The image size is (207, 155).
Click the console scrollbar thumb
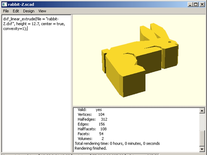[202, 138]
